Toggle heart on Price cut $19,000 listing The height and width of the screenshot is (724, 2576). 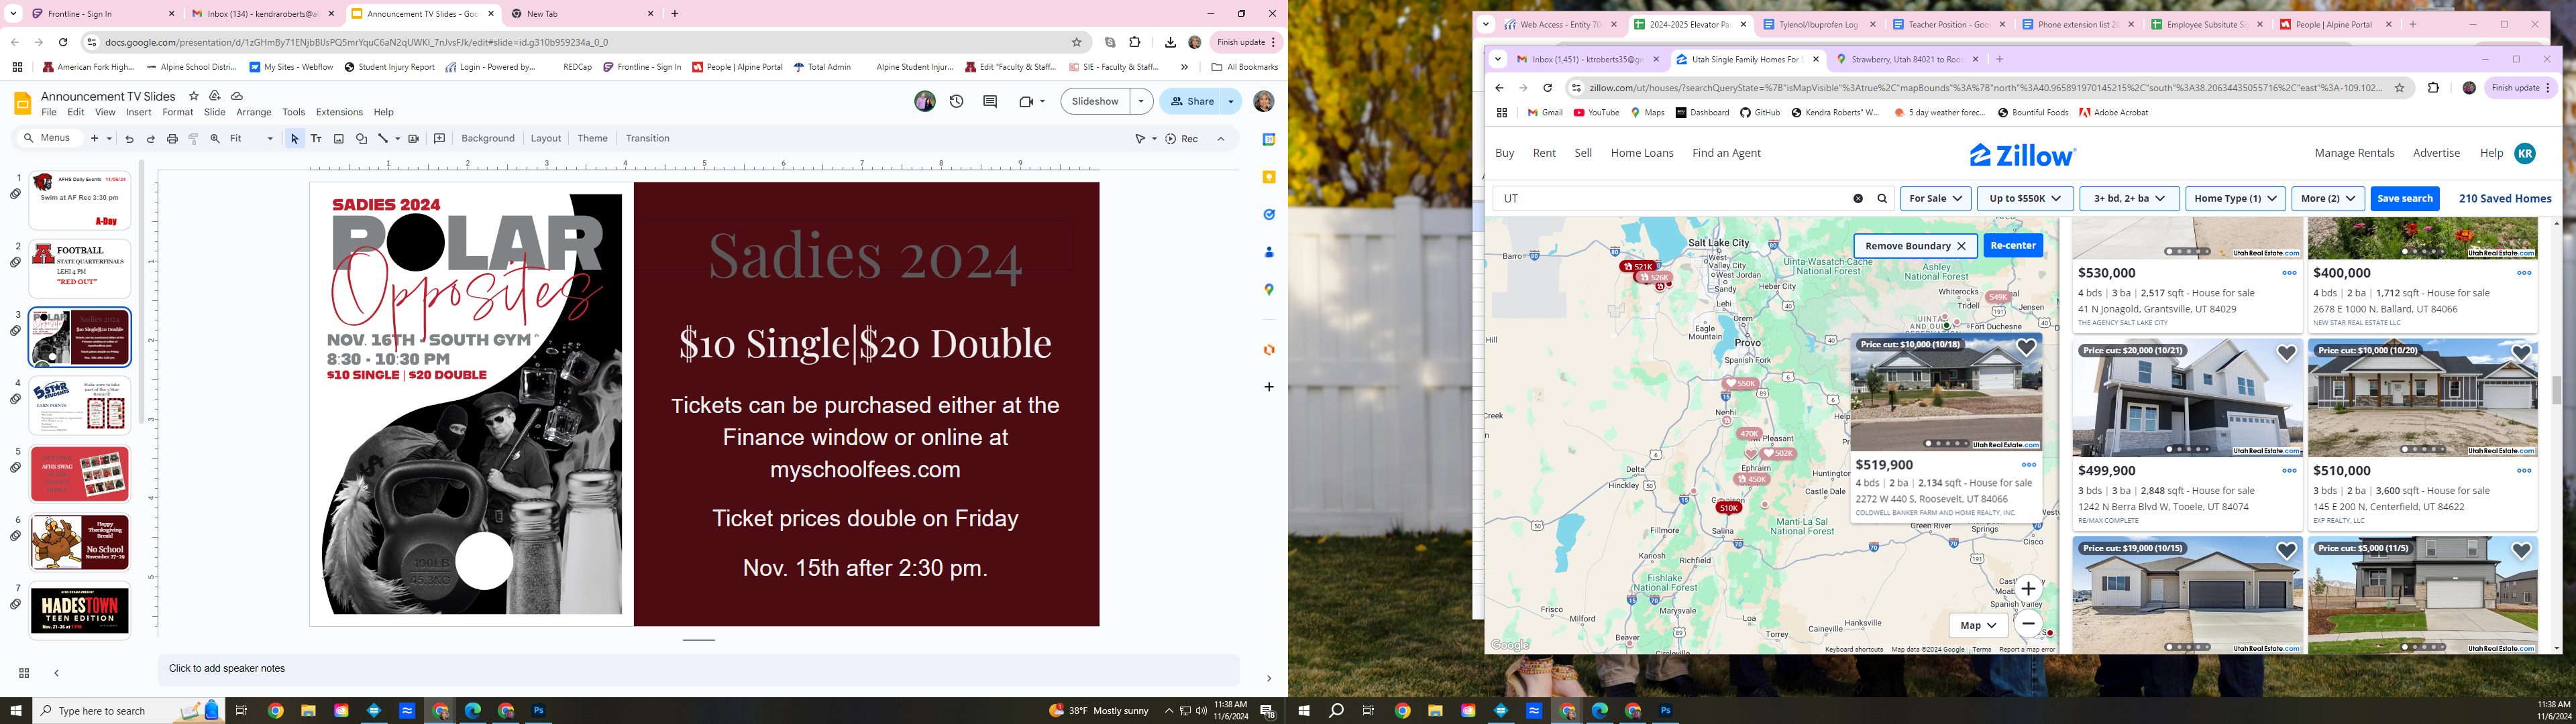pyautogui.click(x=2286, y=551)
